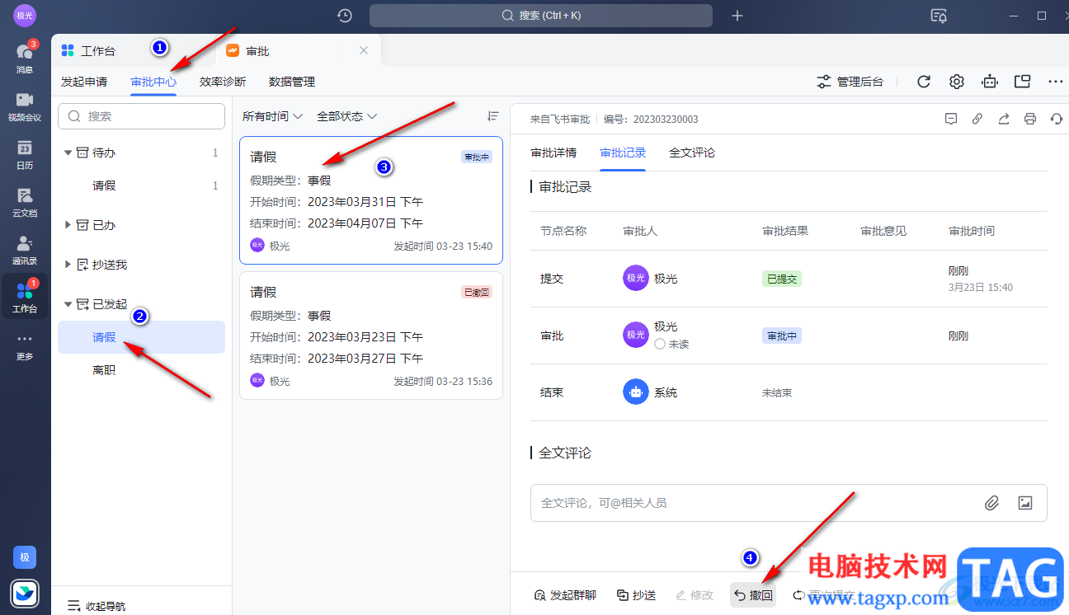The height and width of the screenshot is (615, 1069).
Task: Open Contacts in the sidebar
Action: [x=25, y=250]
